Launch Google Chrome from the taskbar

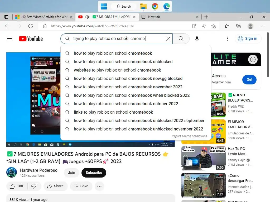tap(155, 6)
